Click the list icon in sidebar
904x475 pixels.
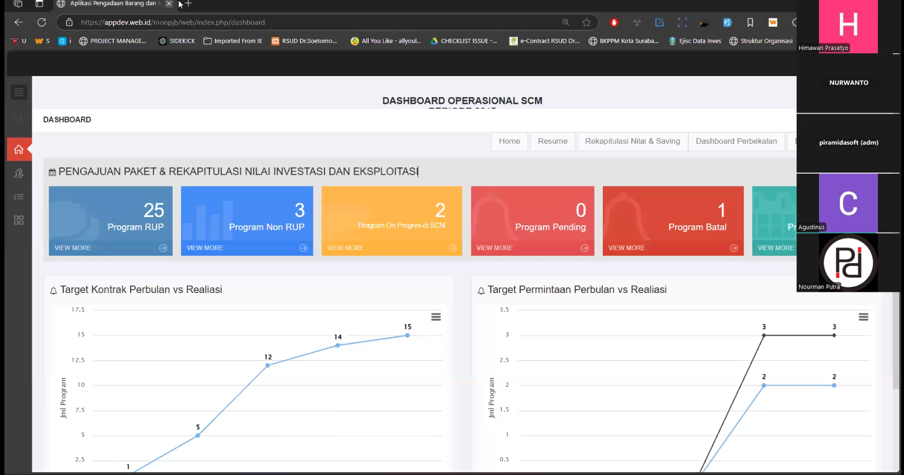(19, 196)
